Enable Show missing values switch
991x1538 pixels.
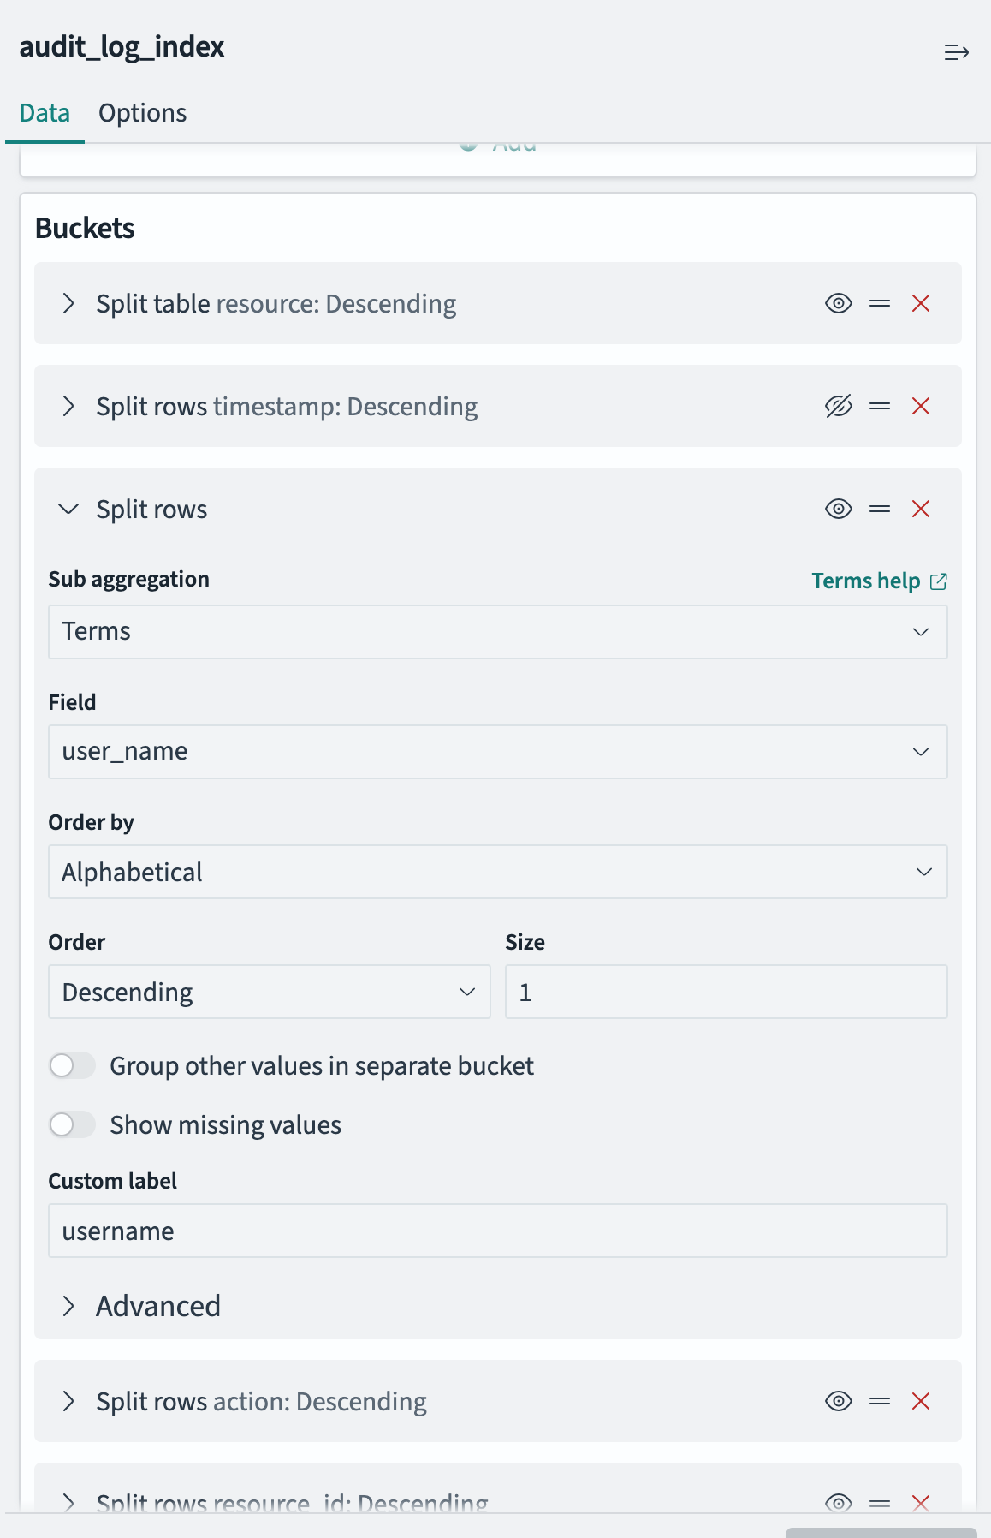72,1124
